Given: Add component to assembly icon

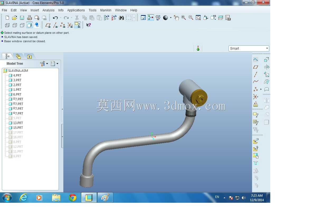Looking at the screenshot, I should pyautogui.click(x=255, y=141).
